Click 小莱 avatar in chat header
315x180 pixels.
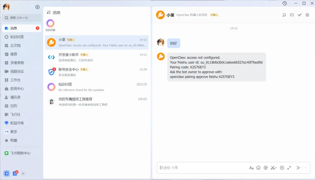[160, 15]
